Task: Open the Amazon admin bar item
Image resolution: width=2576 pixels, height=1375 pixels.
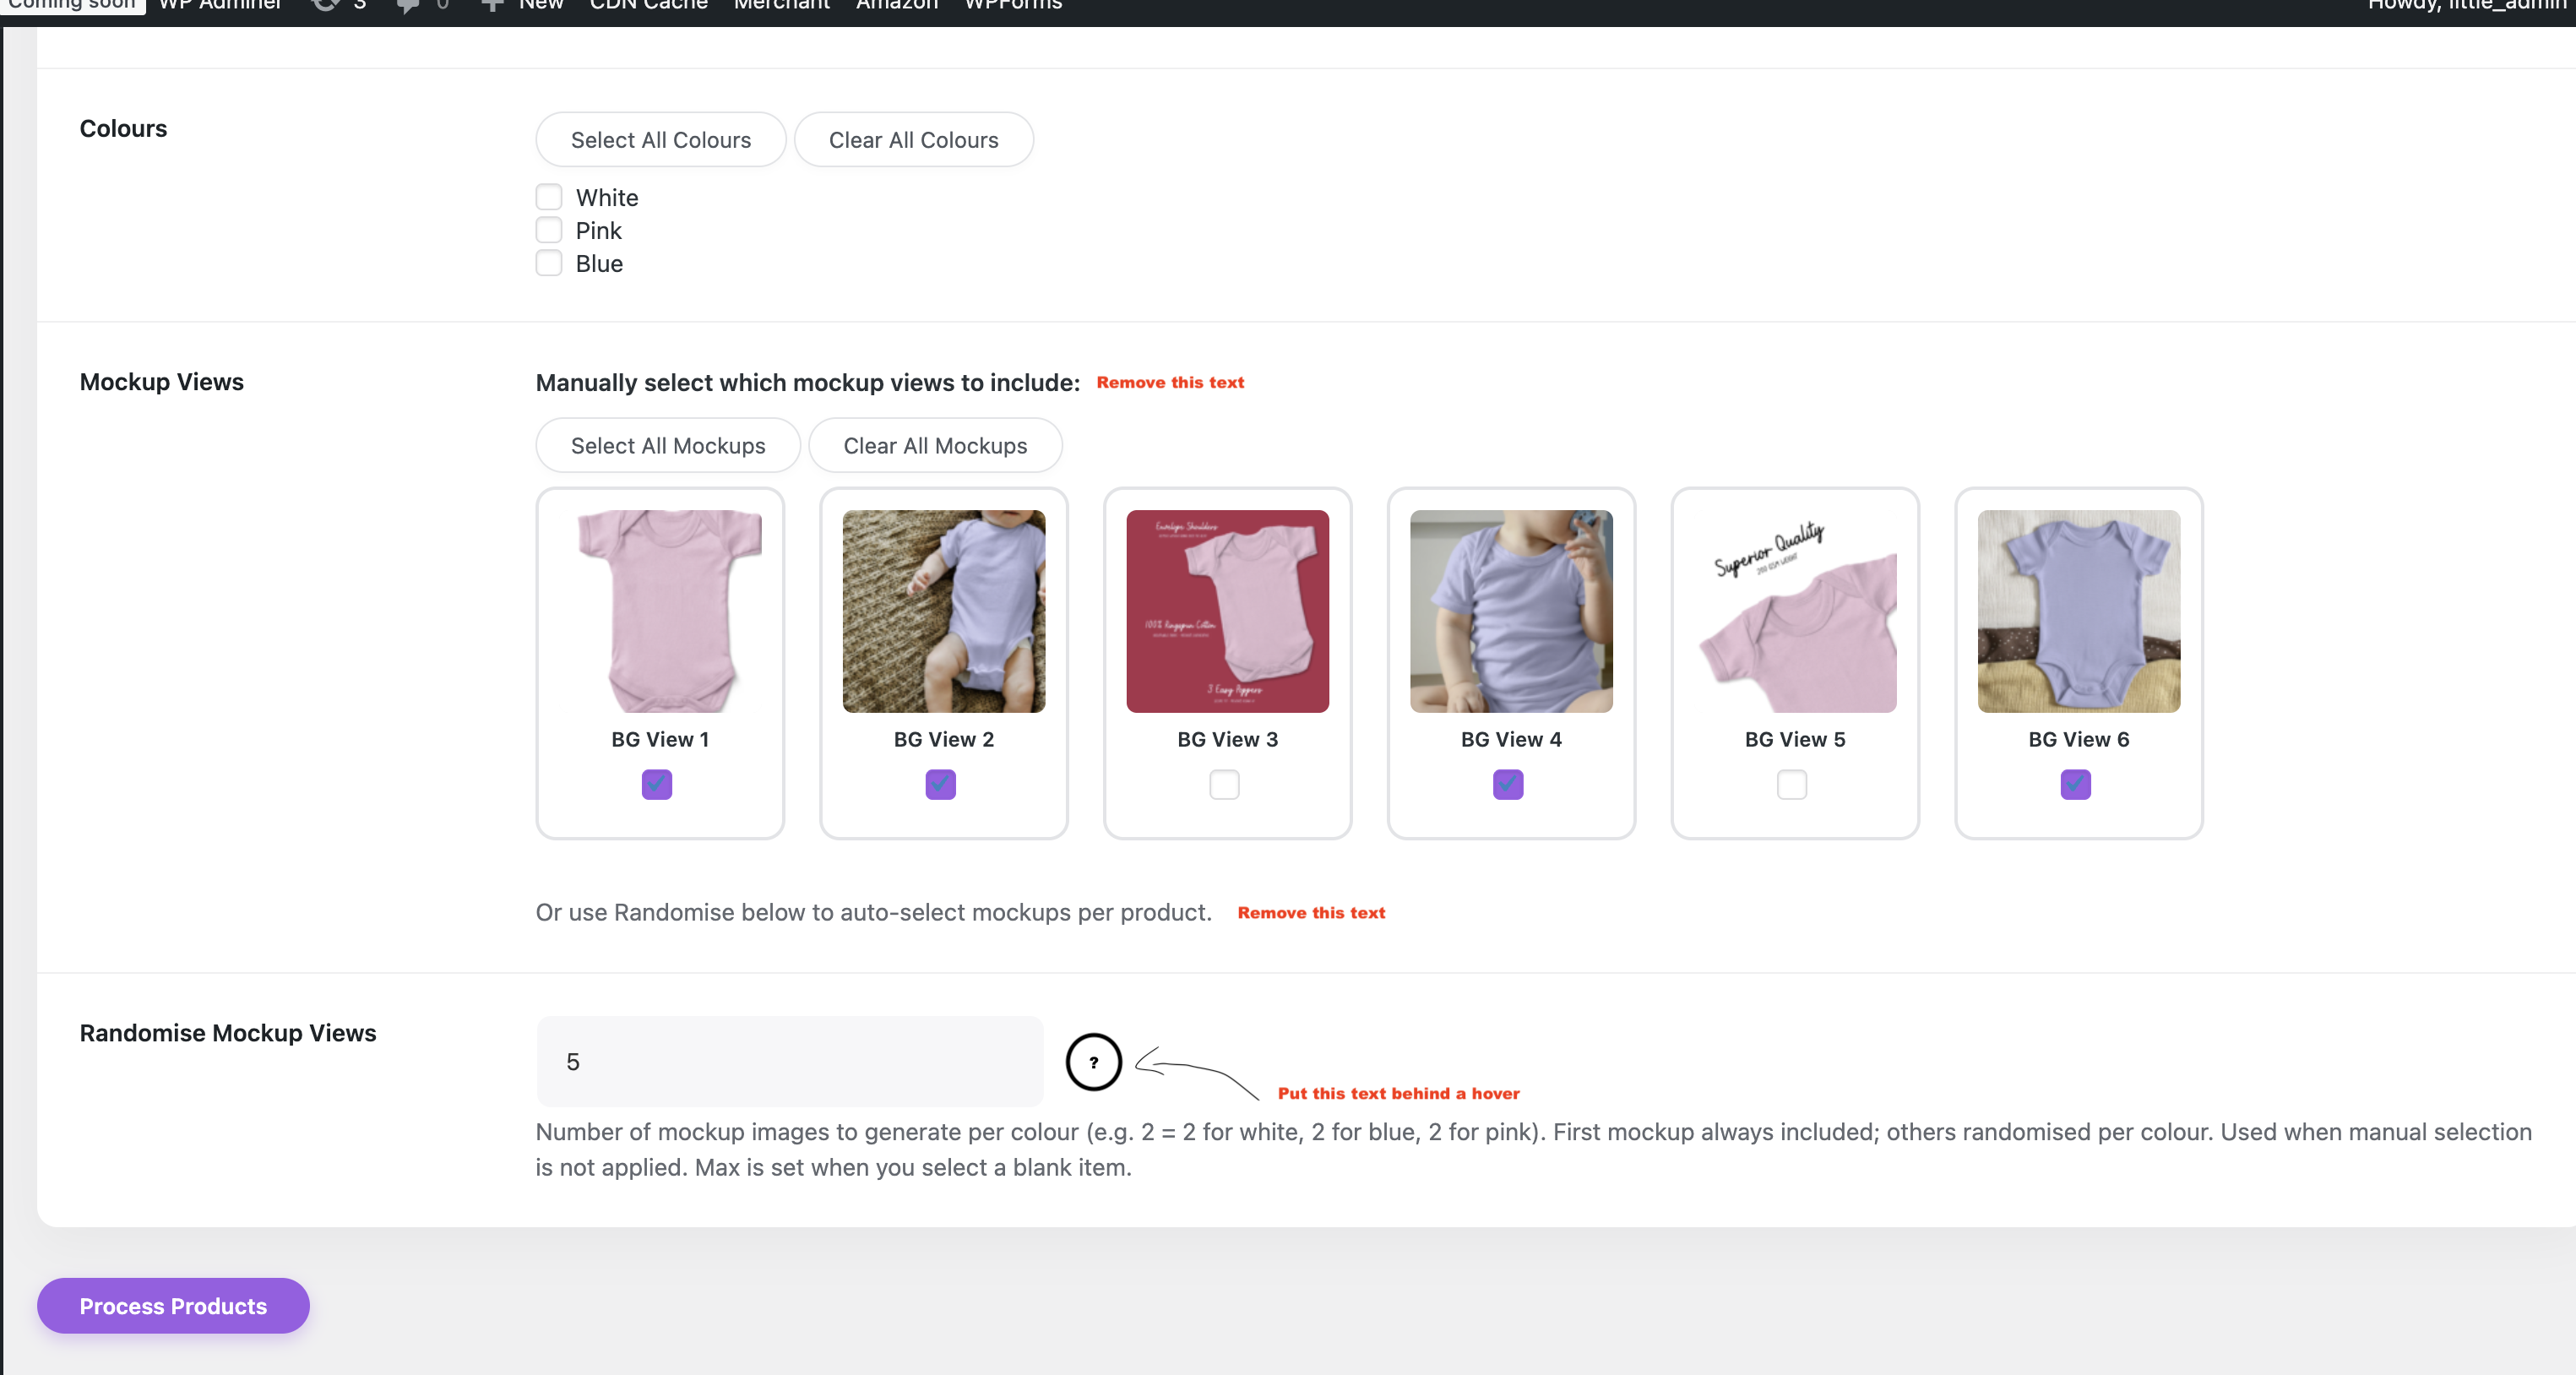Action: (x=897, y=5)
